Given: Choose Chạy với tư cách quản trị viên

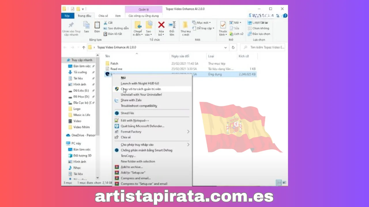Looking at the screenshot, I should pyautogui.click(x=141, y=89).
